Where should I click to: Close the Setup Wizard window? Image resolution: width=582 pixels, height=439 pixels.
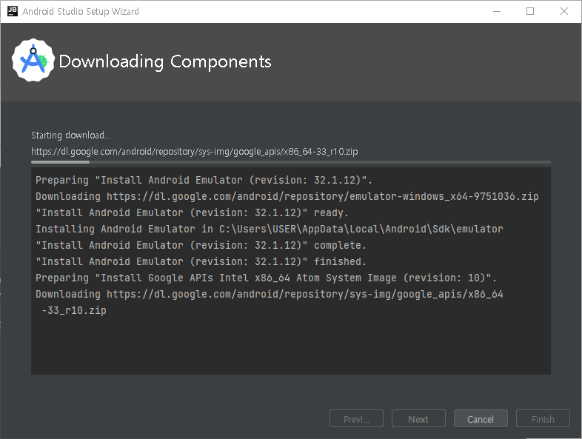[x=563, y=12]
